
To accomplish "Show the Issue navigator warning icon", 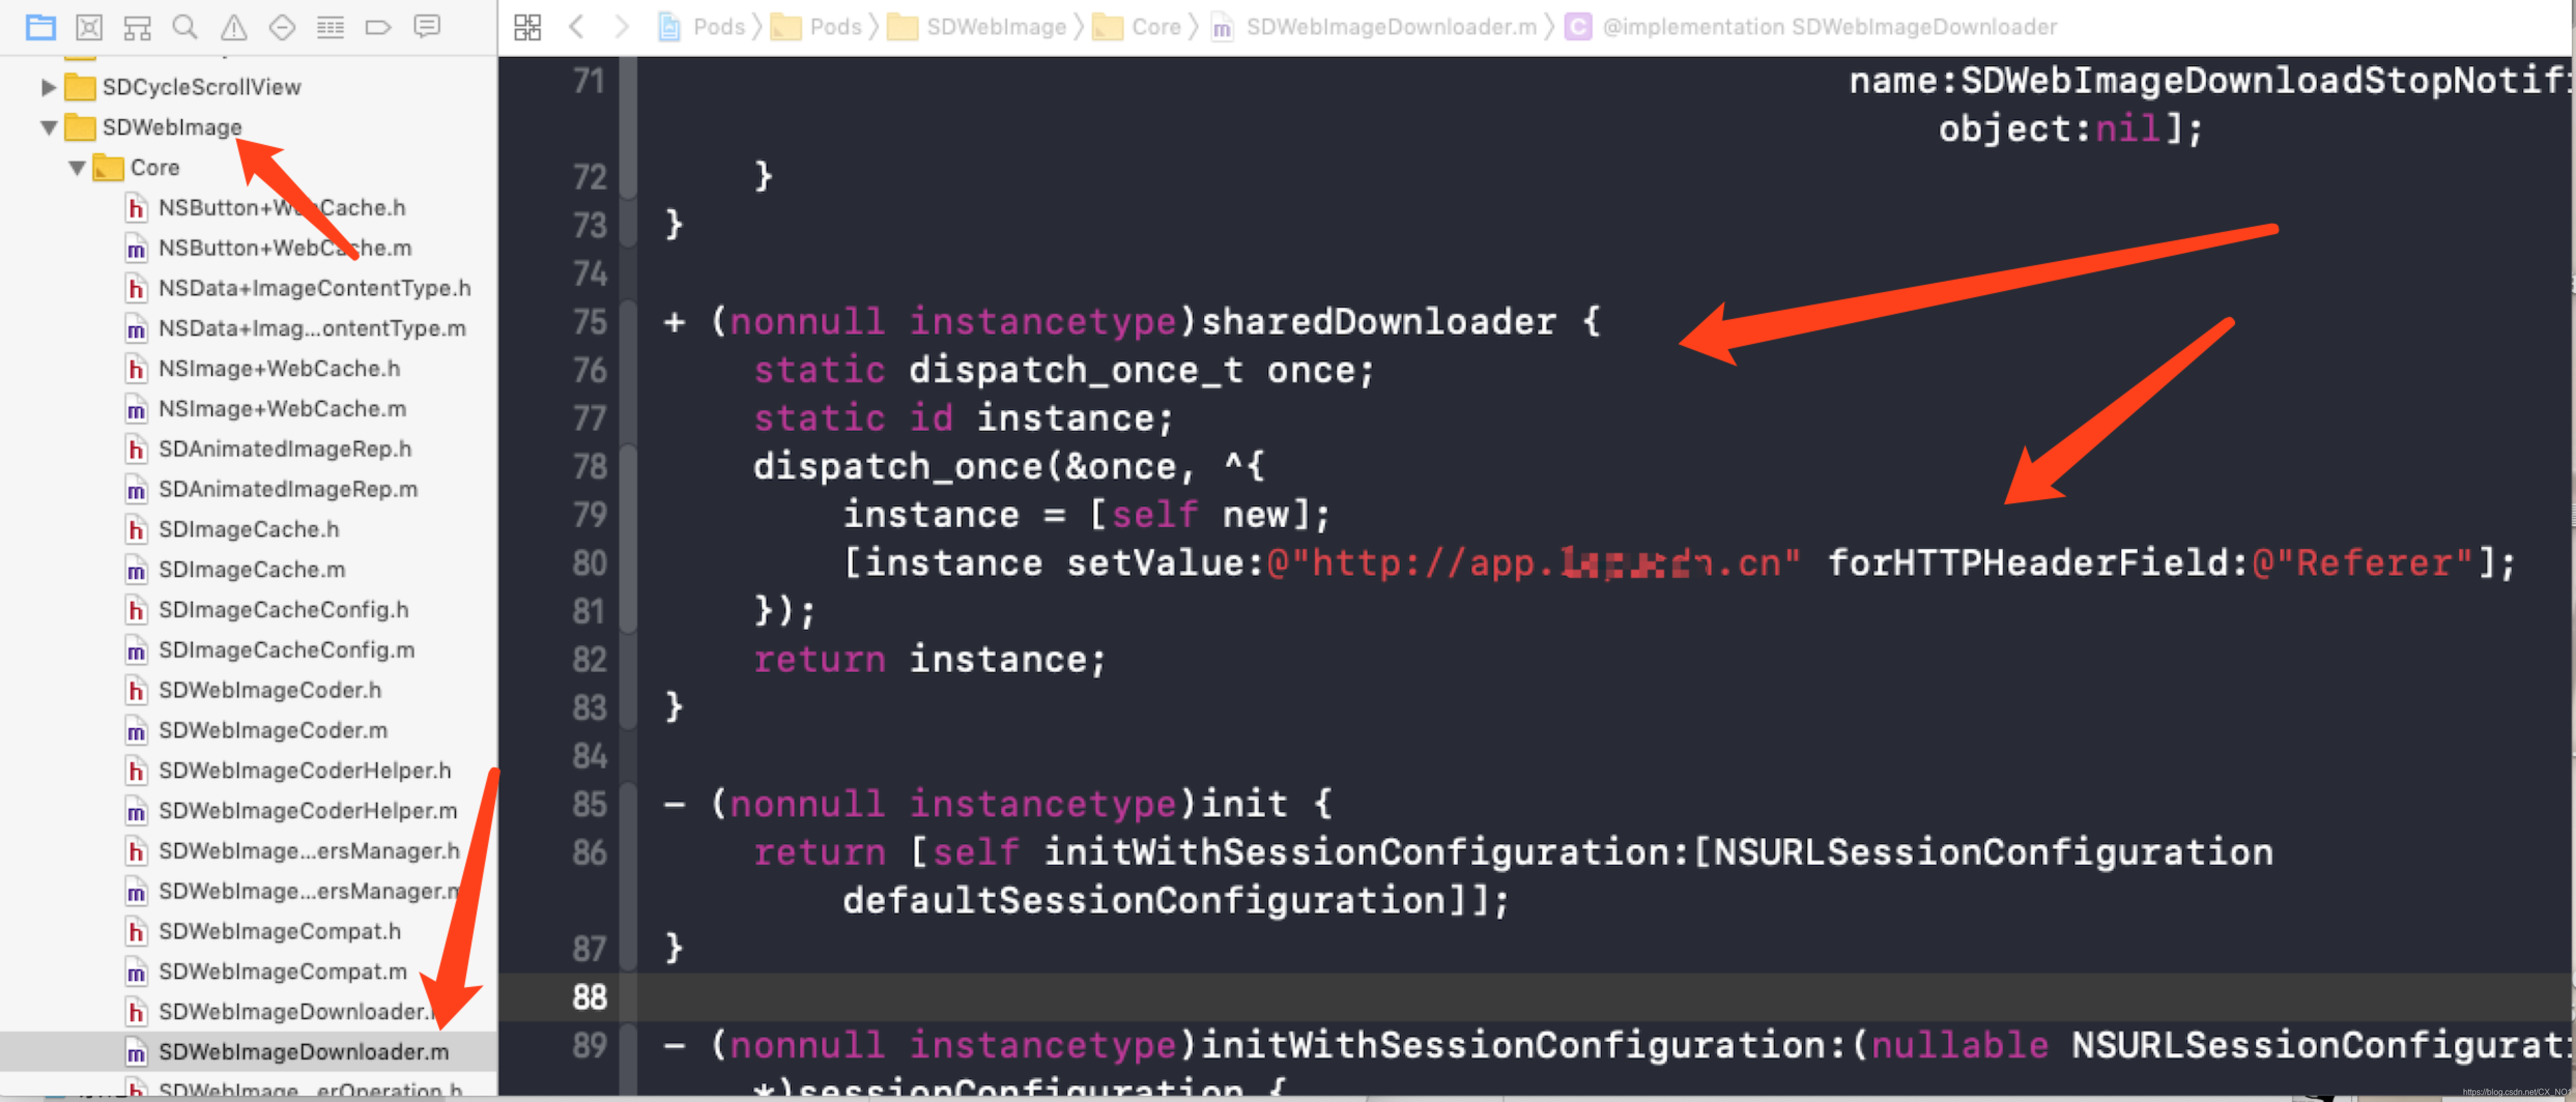I will click(234, 27).
